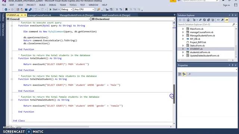
Task: Open the tab list overflow dropdown
Action: 174,15
